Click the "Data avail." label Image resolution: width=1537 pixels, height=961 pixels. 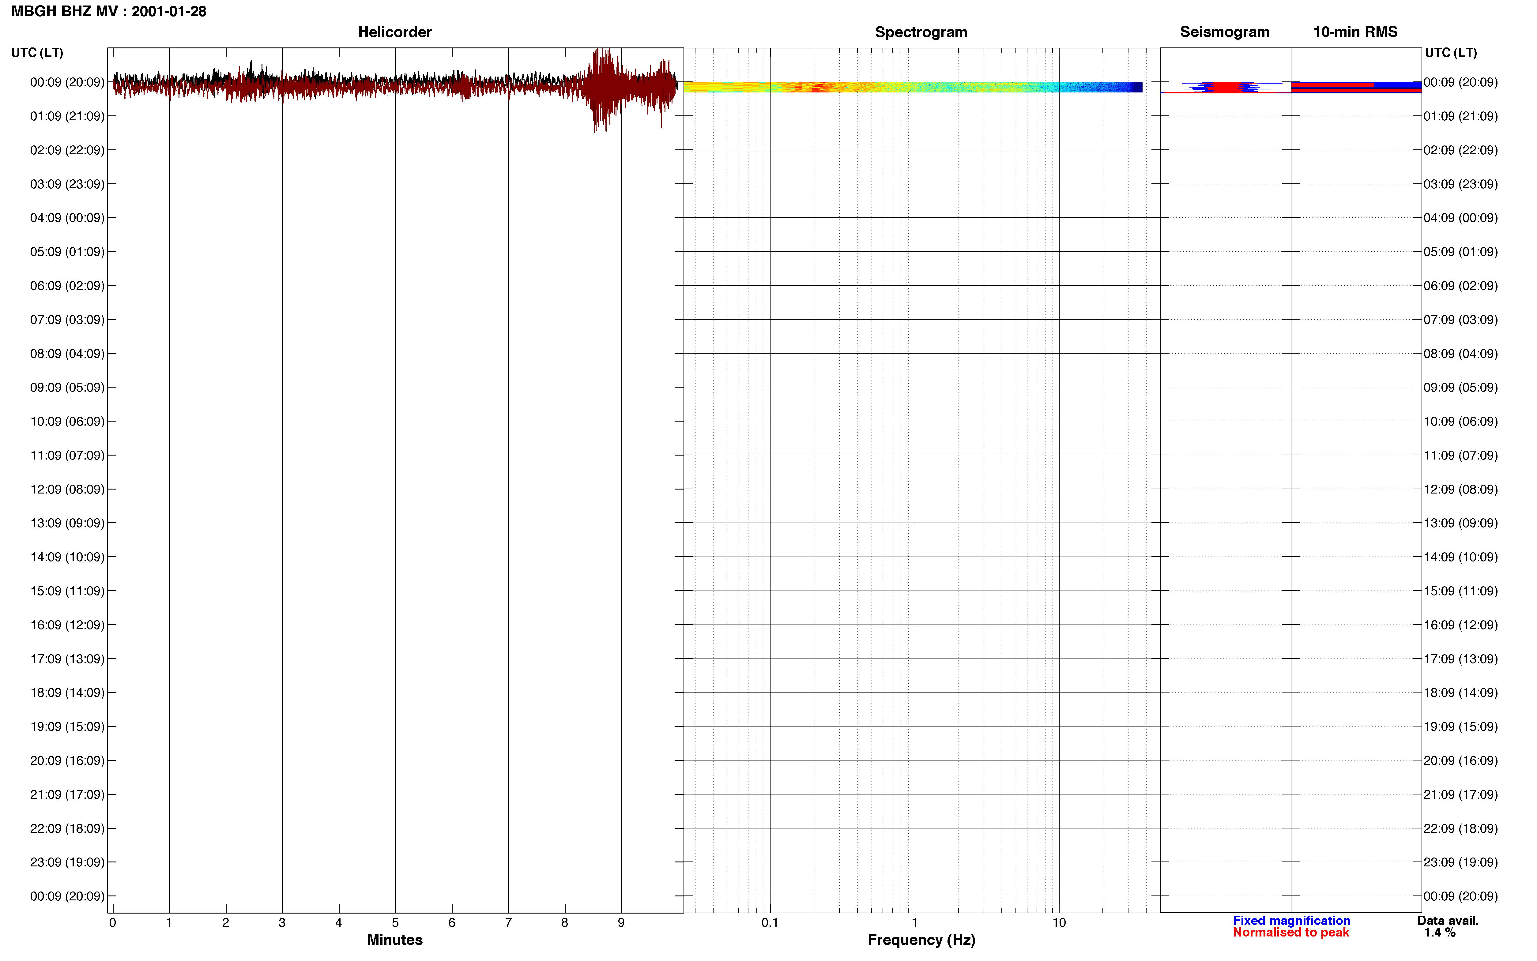[1448, 920]
